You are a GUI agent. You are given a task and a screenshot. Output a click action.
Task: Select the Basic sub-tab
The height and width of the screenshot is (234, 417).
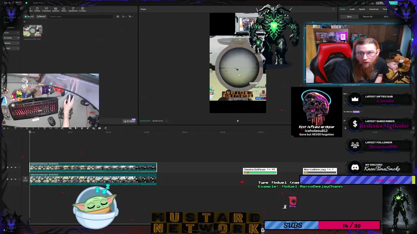click(x=349, y=17)
